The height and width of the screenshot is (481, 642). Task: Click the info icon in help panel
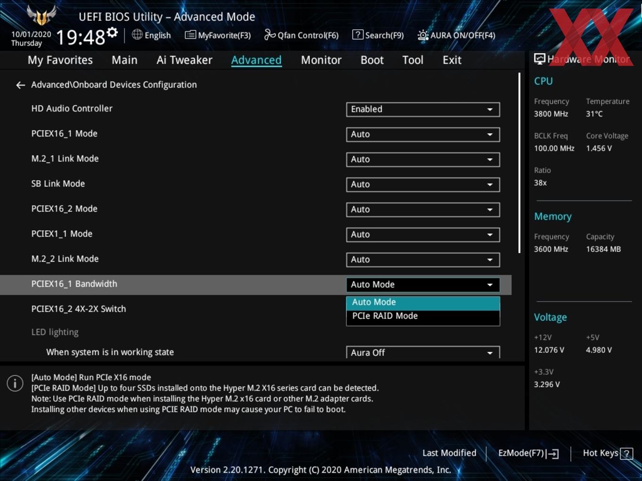(x=15, y=383)
